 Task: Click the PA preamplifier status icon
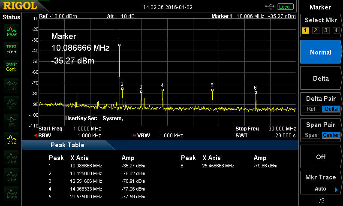(12, 121)
